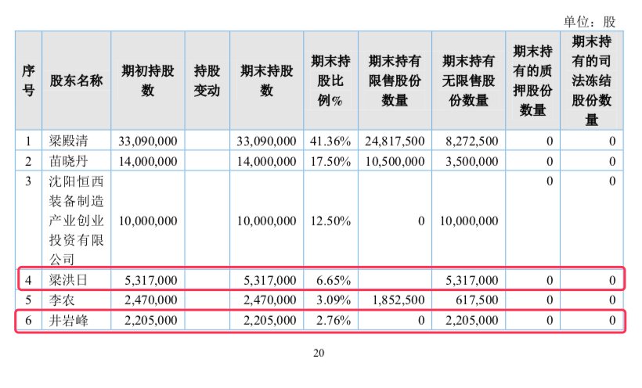Select shareholder name 苗晓丹
642x388 pixels.
pyautogui.click(x=68, y=161)
